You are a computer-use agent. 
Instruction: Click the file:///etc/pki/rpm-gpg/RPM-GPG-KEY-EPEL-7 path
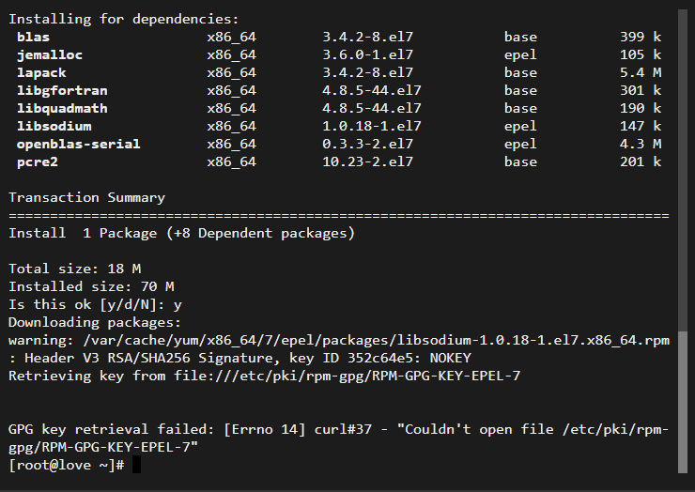(347, 376)
